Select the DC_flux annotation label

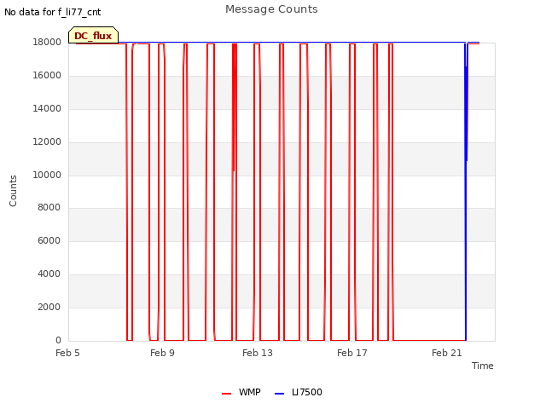coord(93,36)
